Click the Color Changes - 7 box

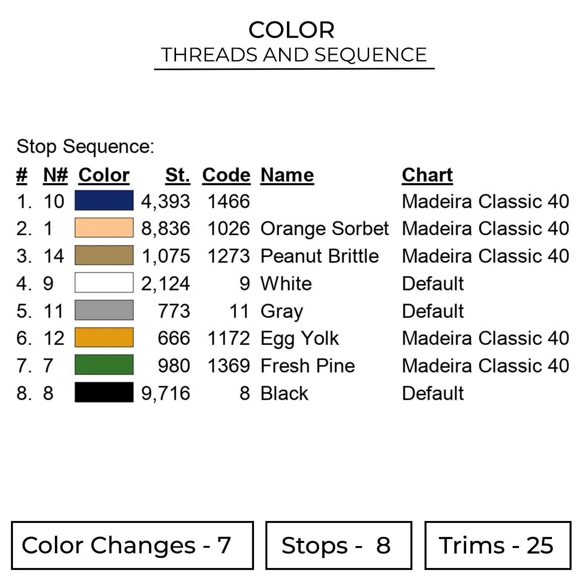click(x=132, y=545)
